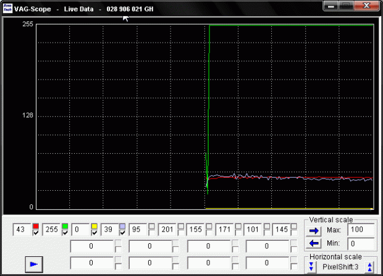
Task: Disable the green channel checkbox
Action: [x=65, y=233]
